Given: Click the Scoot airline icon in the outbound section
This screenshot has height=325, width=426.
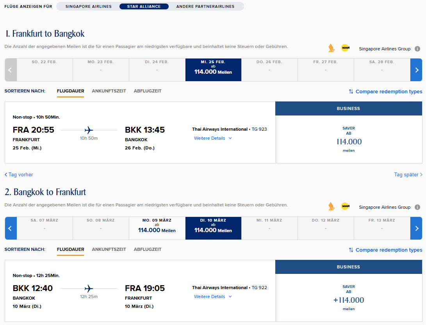Looking at the screenshot, I should pos(345,48).
